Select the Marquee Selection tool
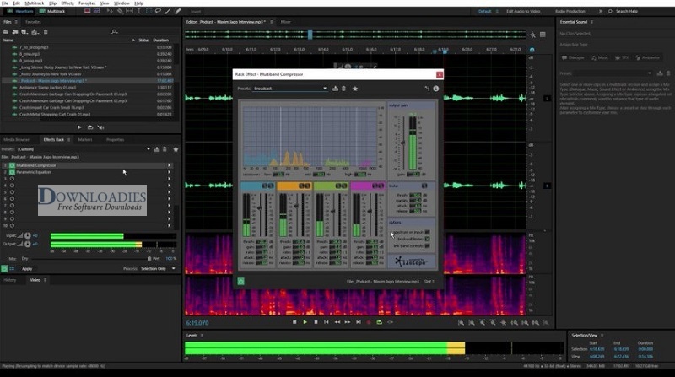This screenshot has width=675, height=377. pos(149,11)
